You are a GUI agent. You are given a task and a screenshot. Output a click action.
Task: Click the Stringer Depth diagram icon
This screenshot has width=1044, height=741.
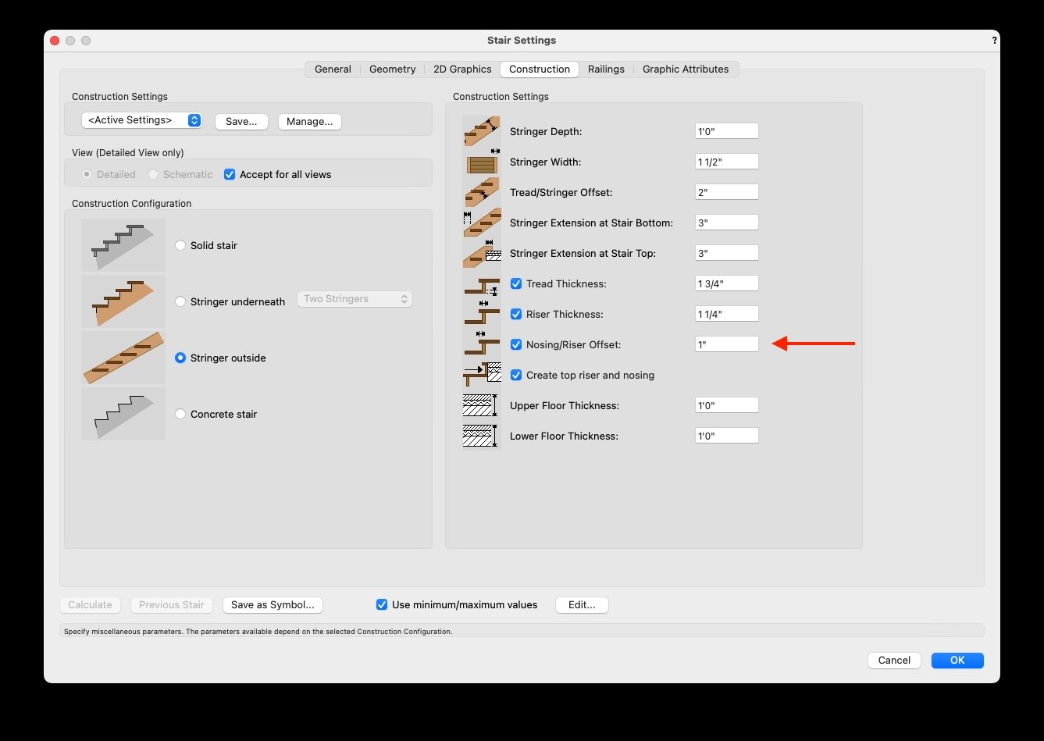[x=481, y=131]
